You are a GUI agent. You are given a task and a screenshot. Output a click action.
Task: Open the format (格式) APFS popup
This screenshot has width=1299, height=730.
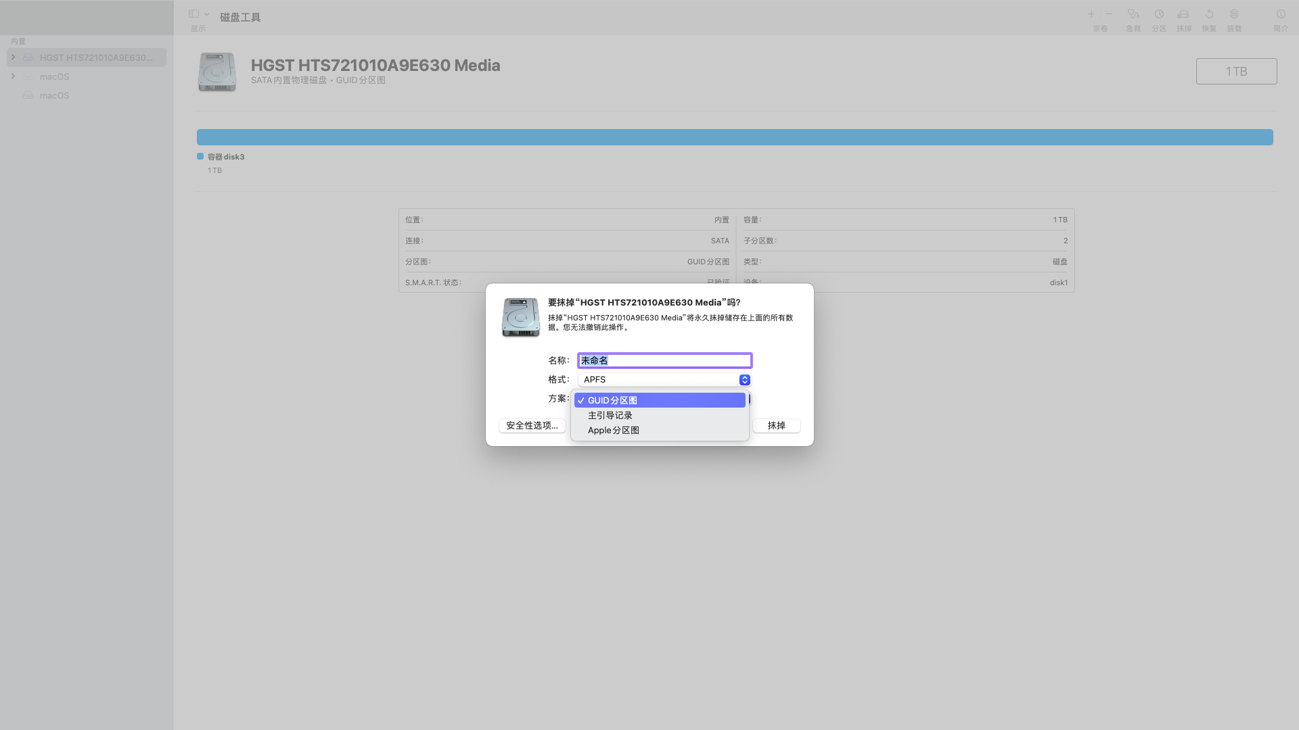point(664,380)
